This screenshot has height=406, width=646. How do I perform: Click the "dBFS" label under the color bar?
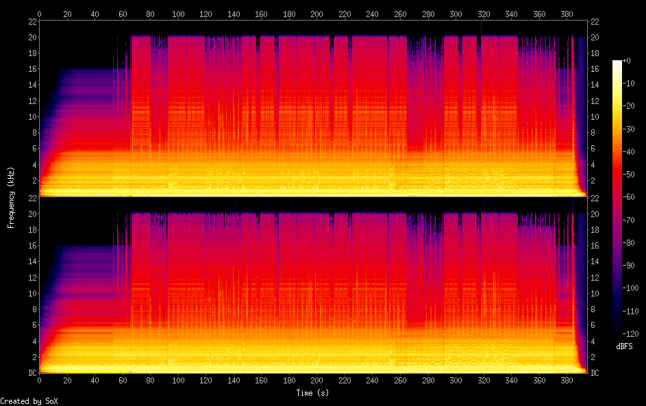click(623, 346)
